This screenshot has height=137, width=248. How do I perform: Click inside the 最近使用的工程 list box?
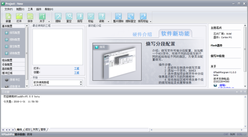pos(58,47)
